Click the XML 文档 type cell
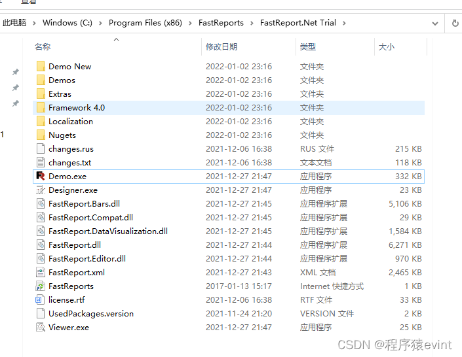This screenshot has width=462, height=357. (318, 273)
